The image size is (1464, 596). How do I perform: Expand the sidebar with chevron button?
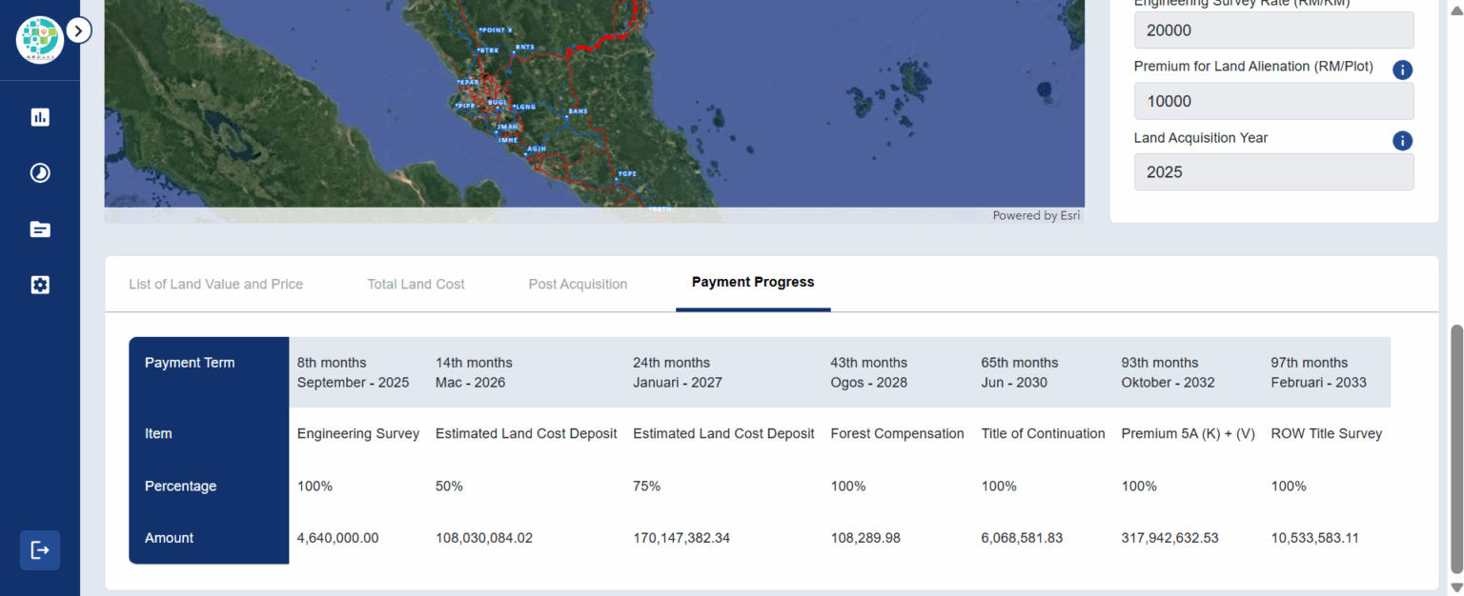(x=79, y=31)
